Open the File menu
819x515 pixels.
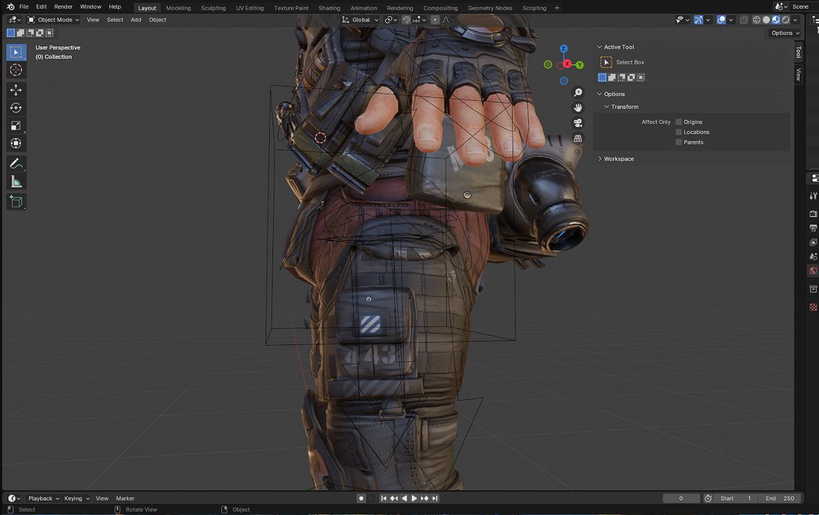click(x=24, y=7)
